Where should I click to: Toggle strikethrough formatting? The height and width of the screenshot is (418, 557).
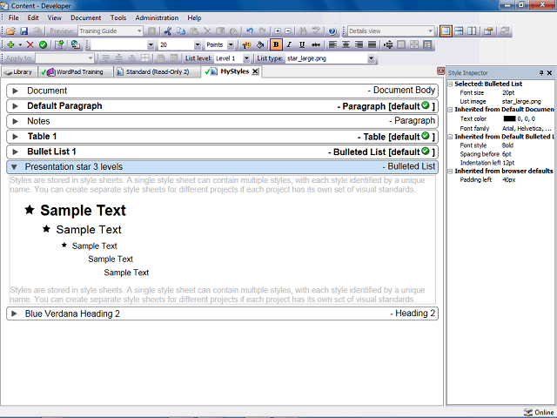click(x=315, y=44)
